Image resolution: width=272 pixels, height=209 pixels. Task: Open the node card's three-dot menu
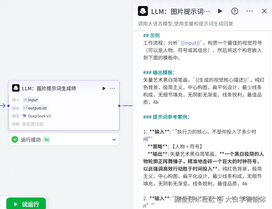[113, 89]
